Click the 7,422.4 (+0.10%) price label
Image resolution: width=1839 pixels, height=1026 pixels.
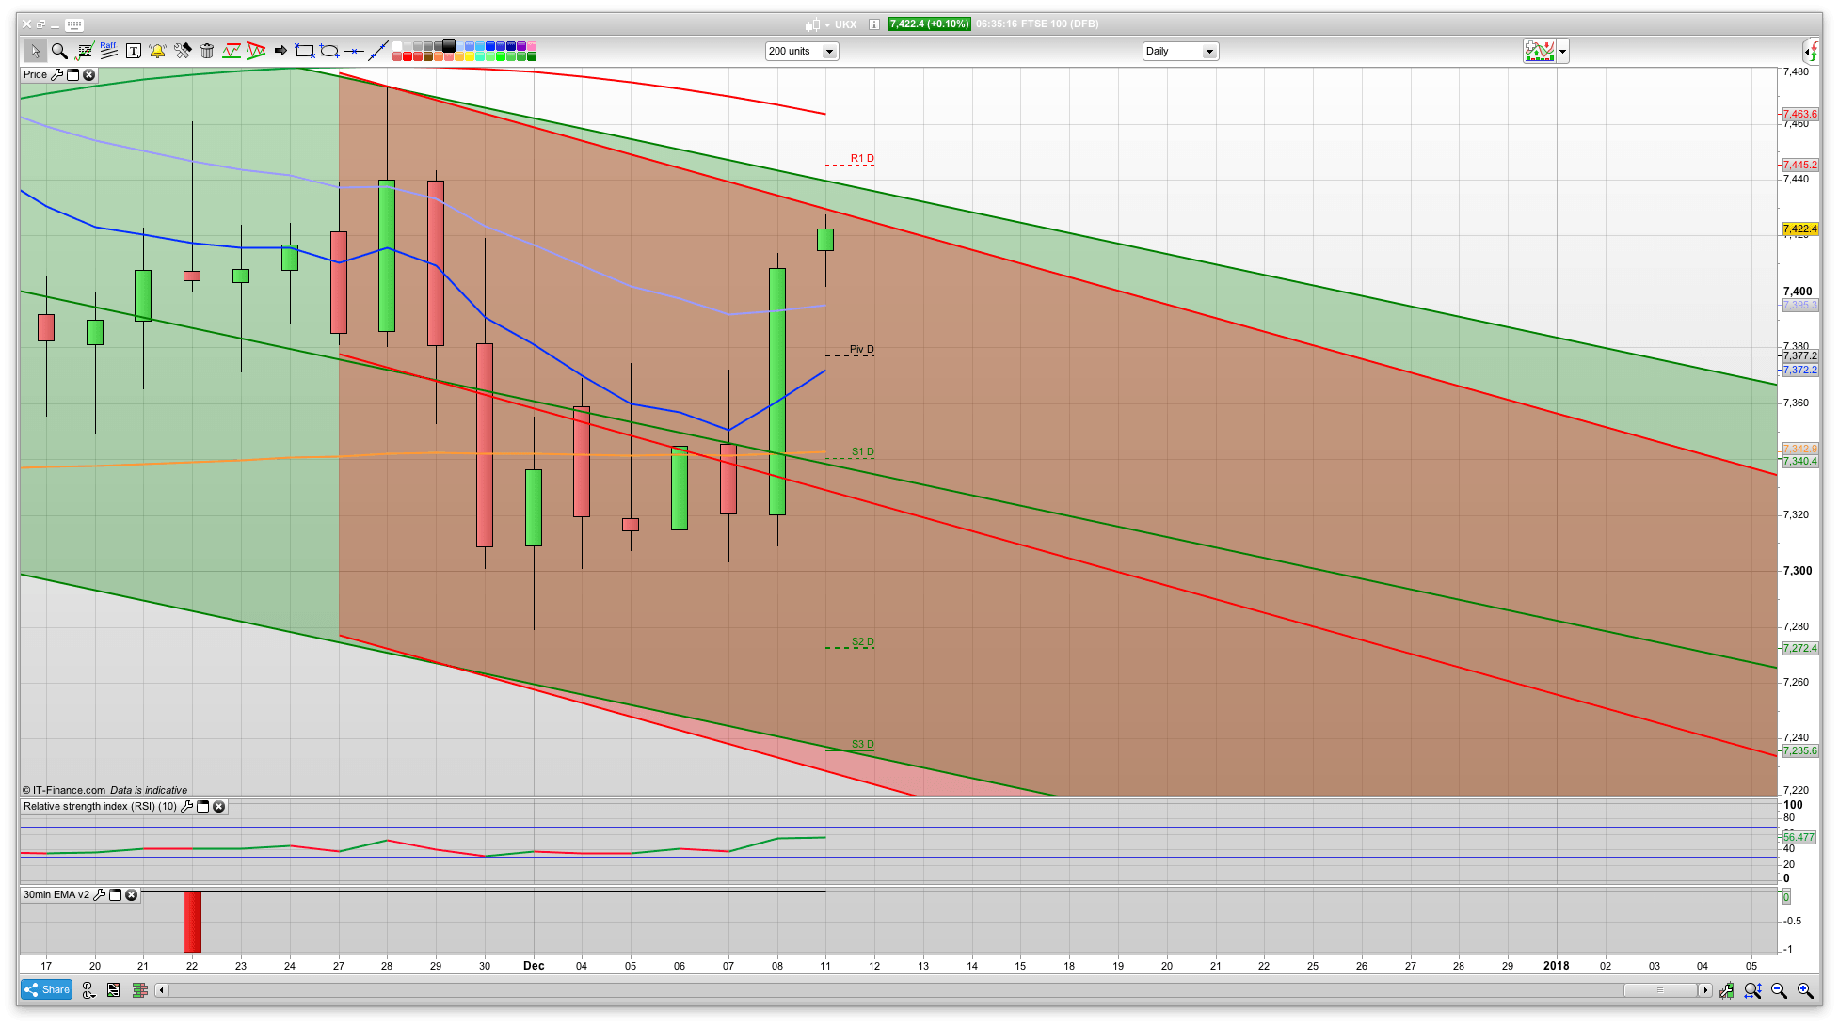tap(929, 24)
